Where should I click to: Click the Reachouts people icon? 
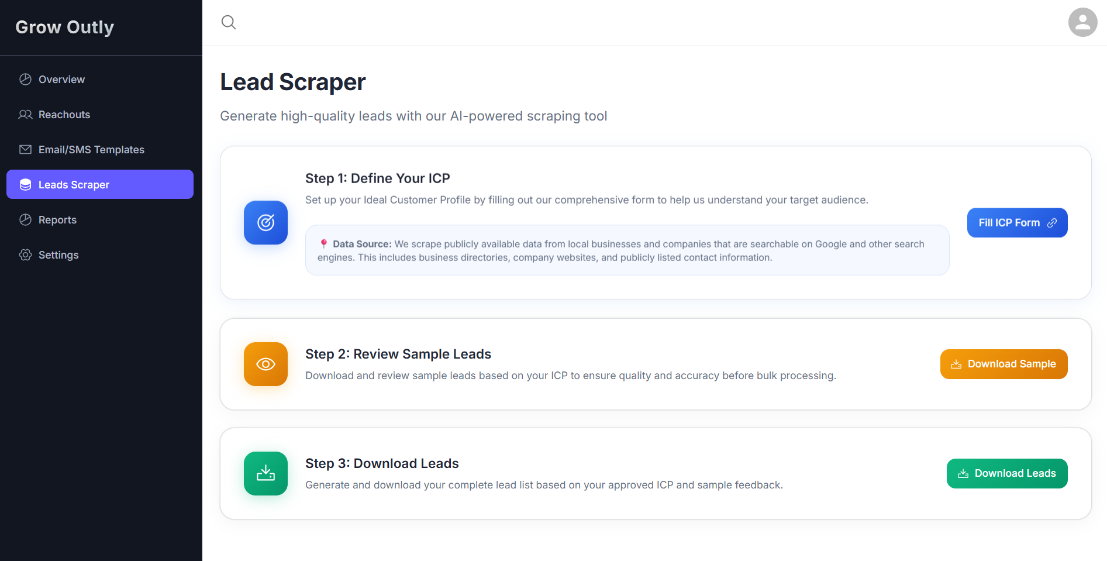tap(25, 115)
